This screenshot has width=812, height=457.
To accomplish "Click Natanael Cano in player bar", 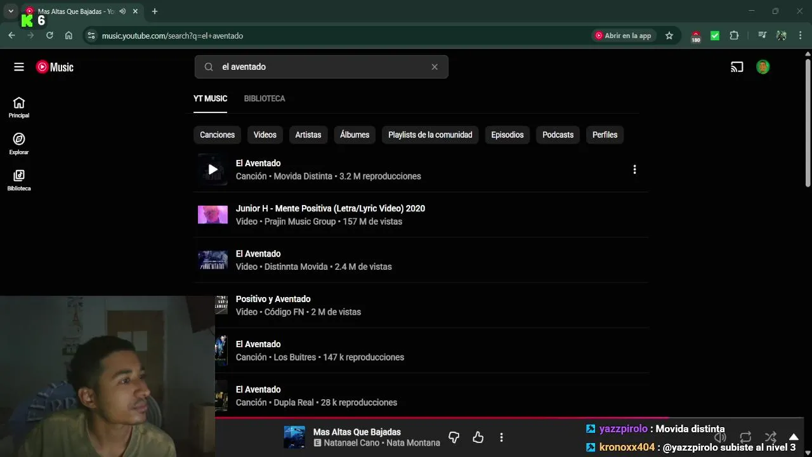I will (x=352, y=443).
